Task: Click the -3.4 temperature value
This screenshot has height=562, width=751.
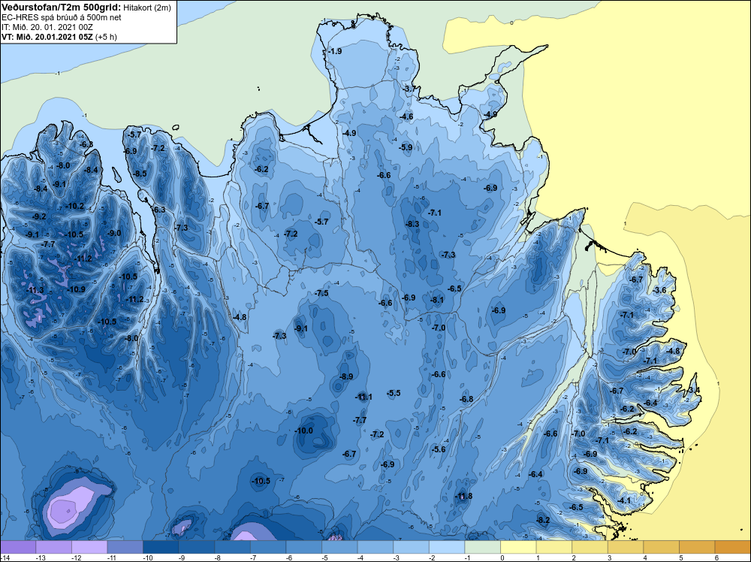Action: click(x=693, y=391)
